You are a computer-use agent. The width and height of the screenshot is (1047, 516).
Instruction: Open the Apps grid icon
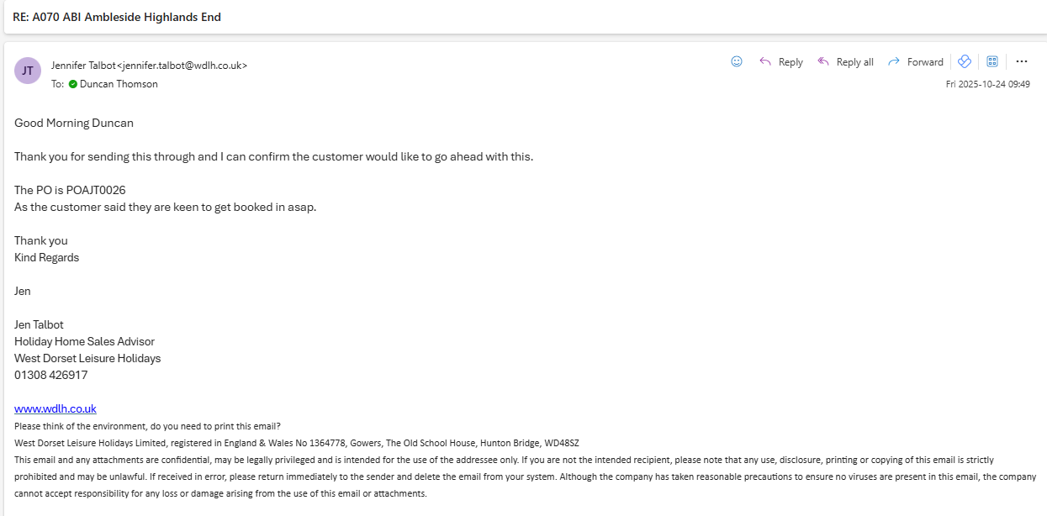coord(992,61)
